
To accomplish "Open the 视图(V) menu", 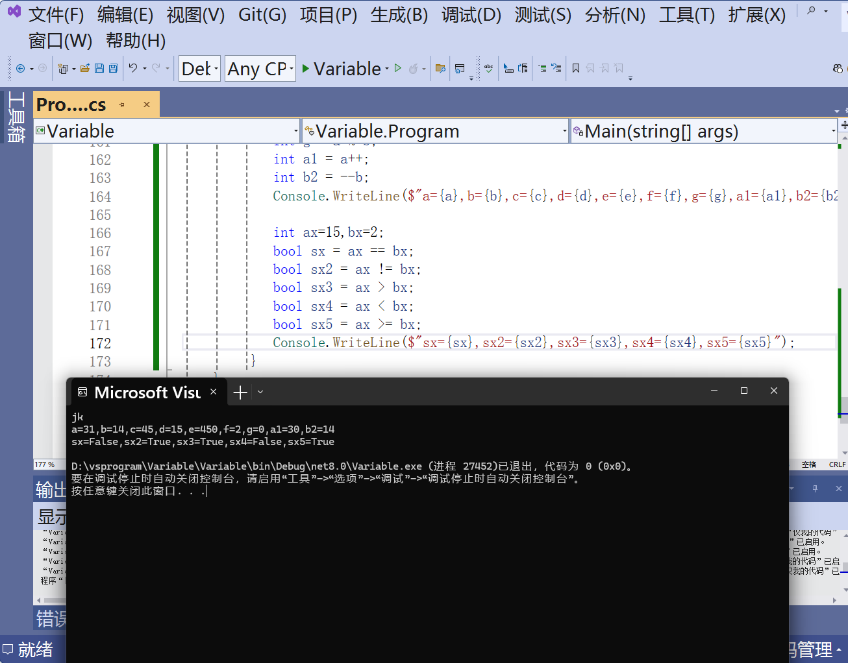I will pyautogui.click(x=195, y=14).
